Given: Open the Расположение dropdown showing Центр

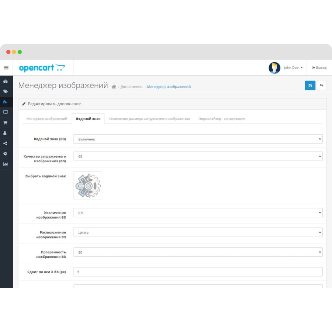Looking at the screenshot, I should click(x=198, y=232).
